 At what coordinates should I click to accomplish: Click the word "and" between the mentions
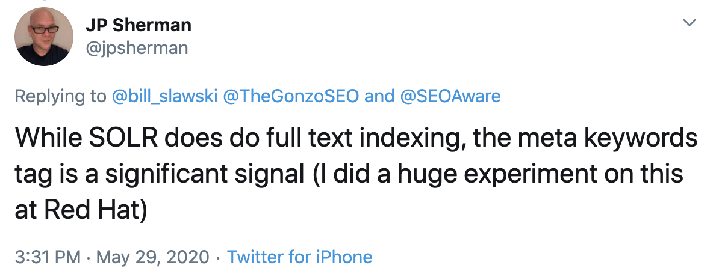coord(379,96)
